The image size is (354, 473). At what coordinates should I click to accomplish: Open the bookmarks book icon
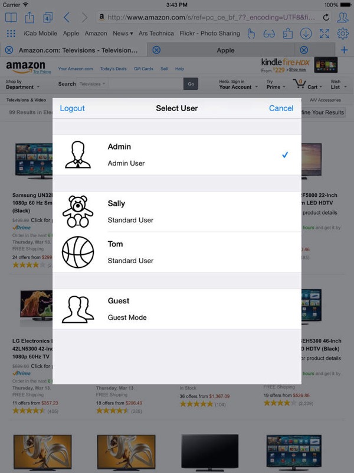click(x=11, y=18)
